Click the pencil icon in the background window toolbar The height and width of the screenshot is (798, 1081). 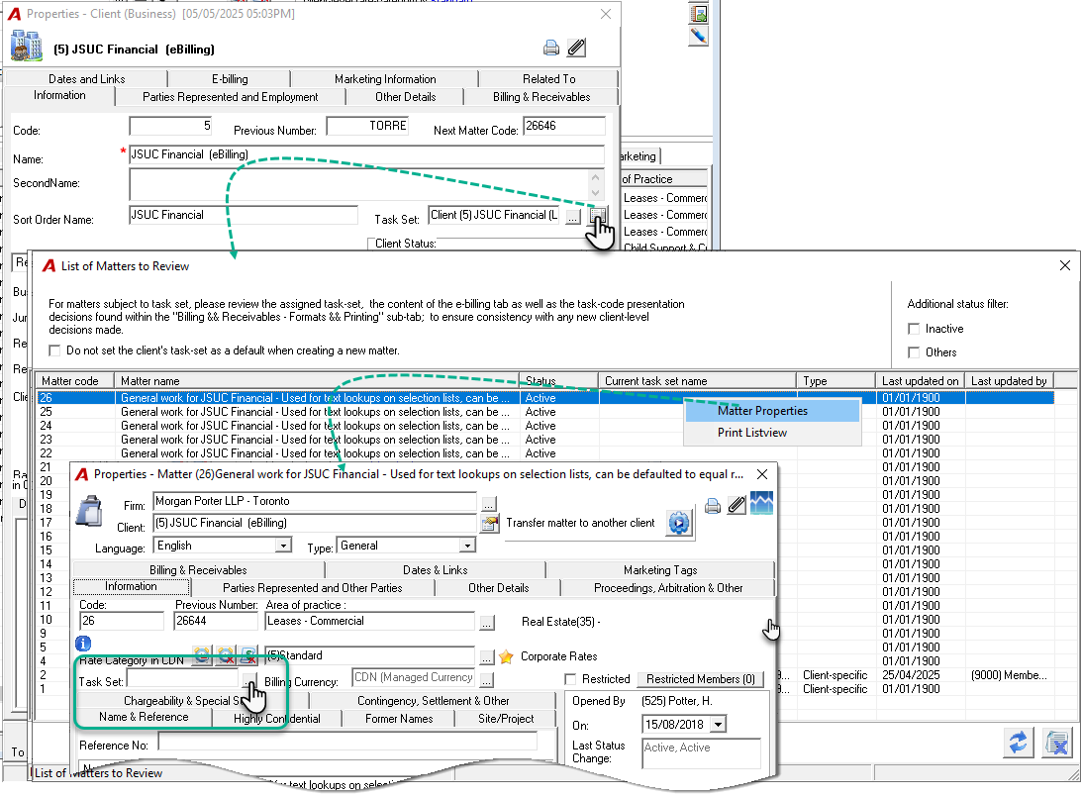(698, 36)
